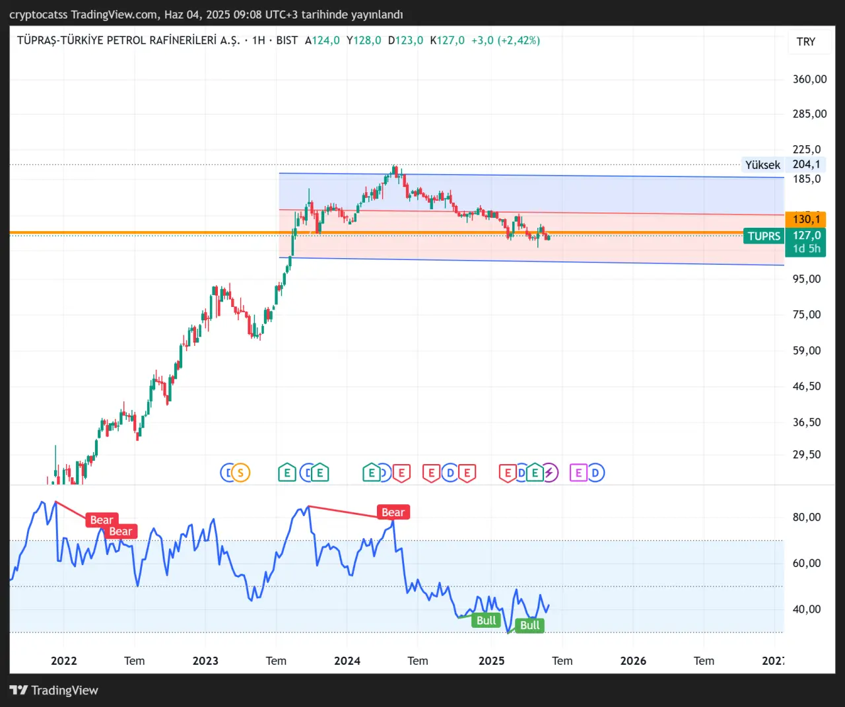Click the 59,00 price axis label

[807, 351]
